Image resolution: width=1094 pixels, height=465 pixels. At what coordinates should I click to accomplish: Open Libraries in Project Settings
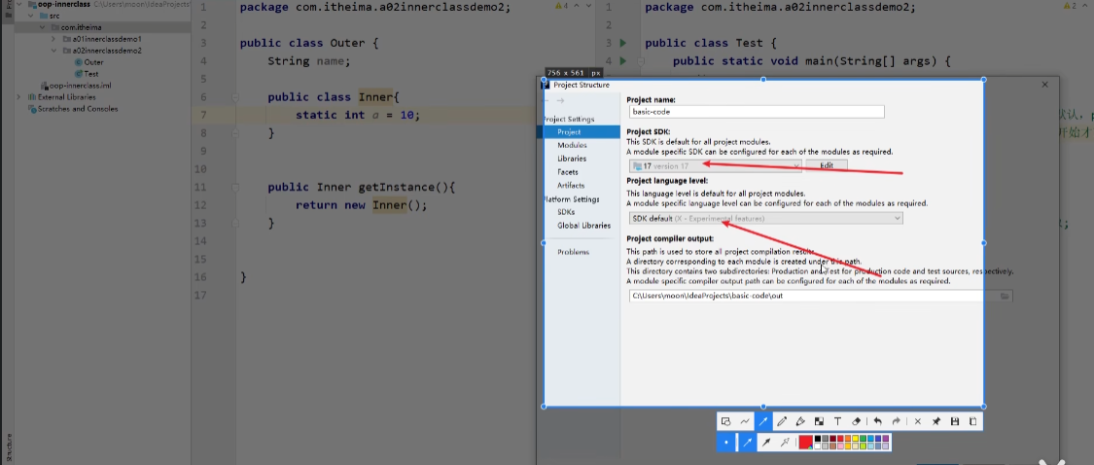point(572,159)
